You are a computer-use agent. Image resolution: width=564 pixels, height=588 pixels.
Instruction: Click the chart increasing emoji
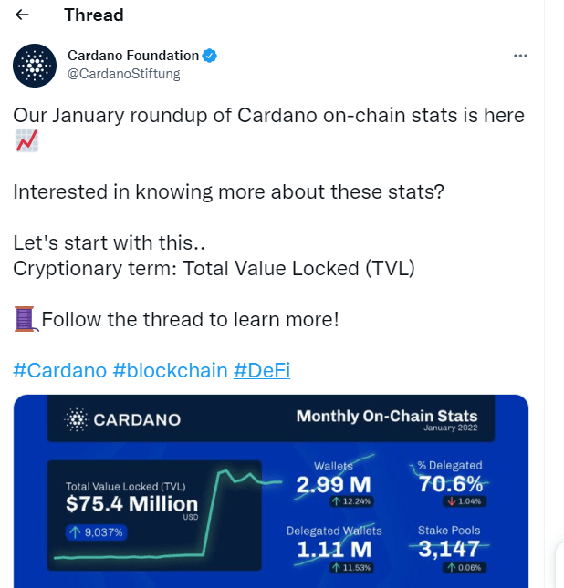[26, 140]
